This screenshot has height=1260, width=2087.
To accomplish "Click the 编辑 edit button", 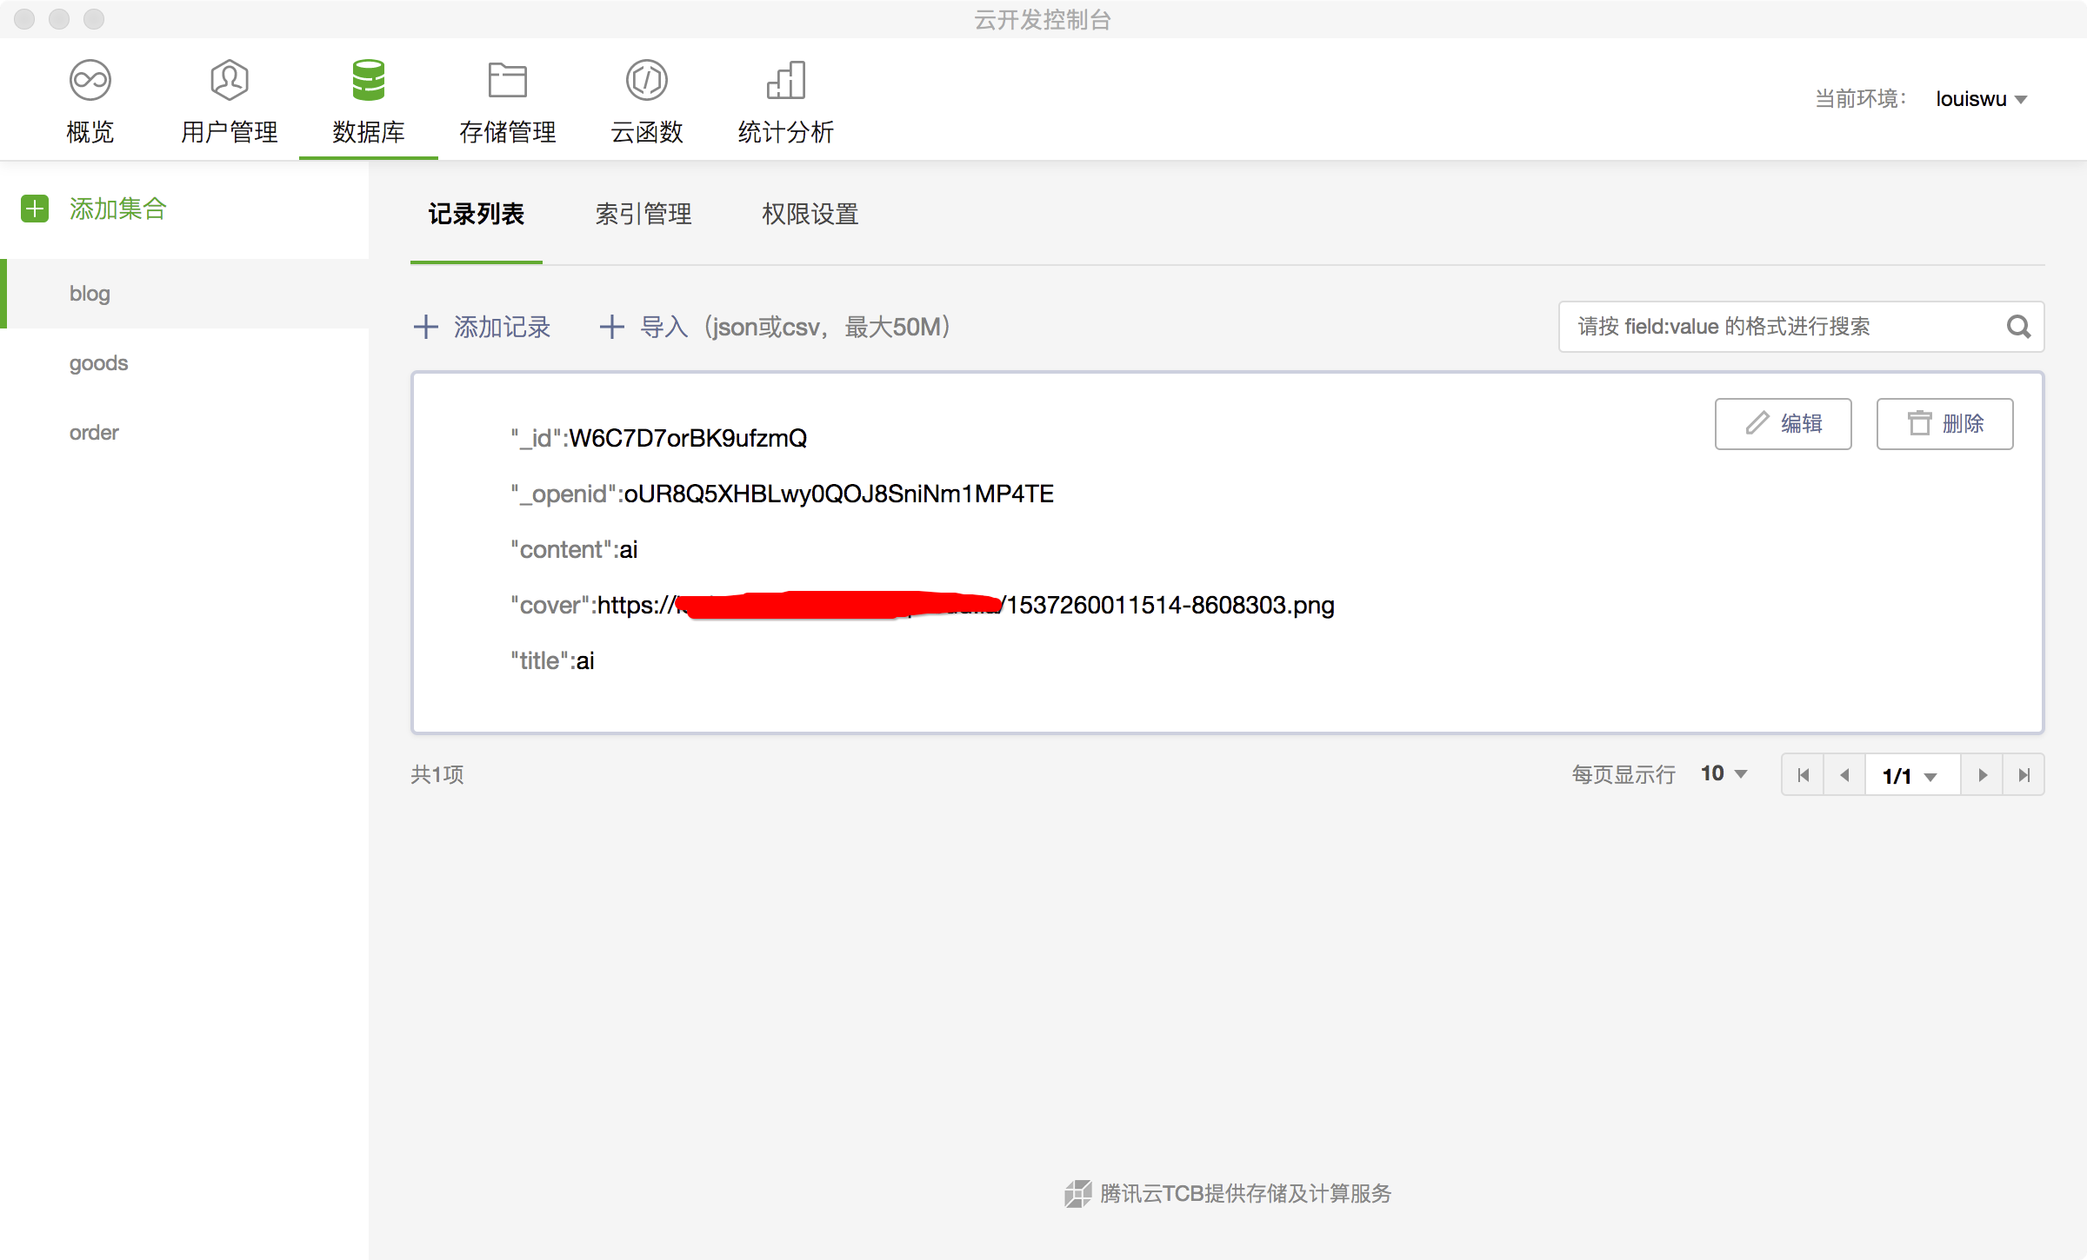I will (1783, 424).
